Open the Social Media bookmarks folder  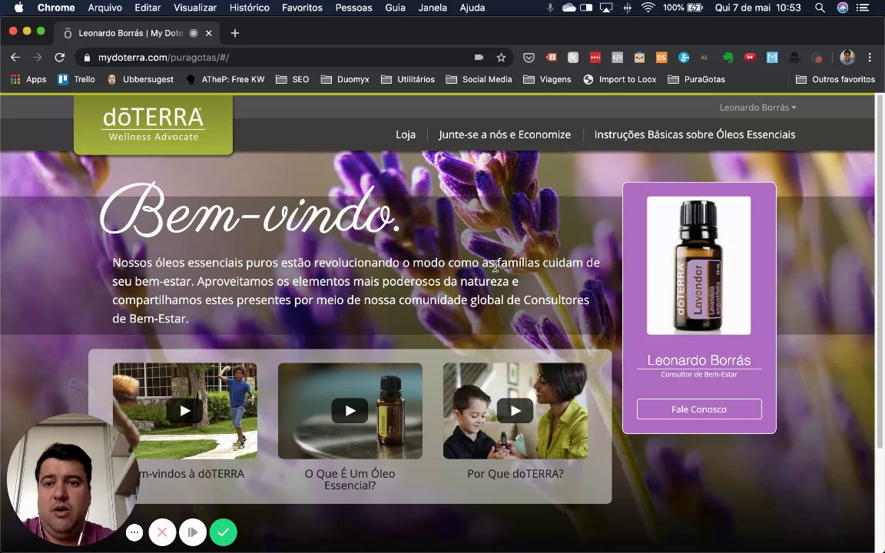[x=479, y=80]
